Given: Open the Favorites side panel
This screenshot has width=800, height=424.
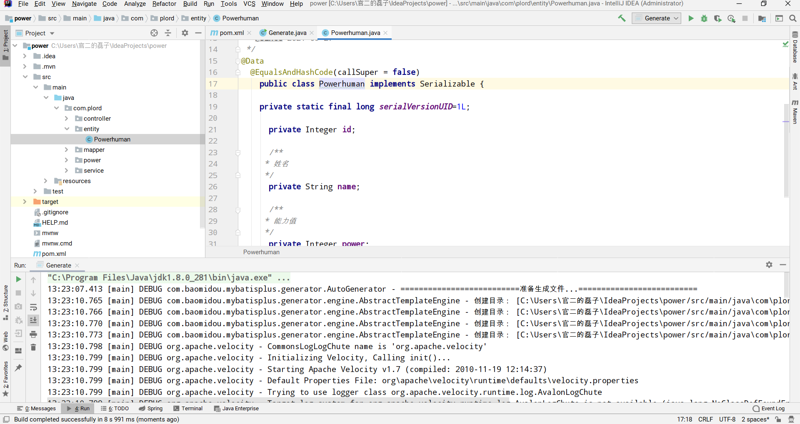Looking at the screenshot, I should pyautogui.click(x=5, y=379).
